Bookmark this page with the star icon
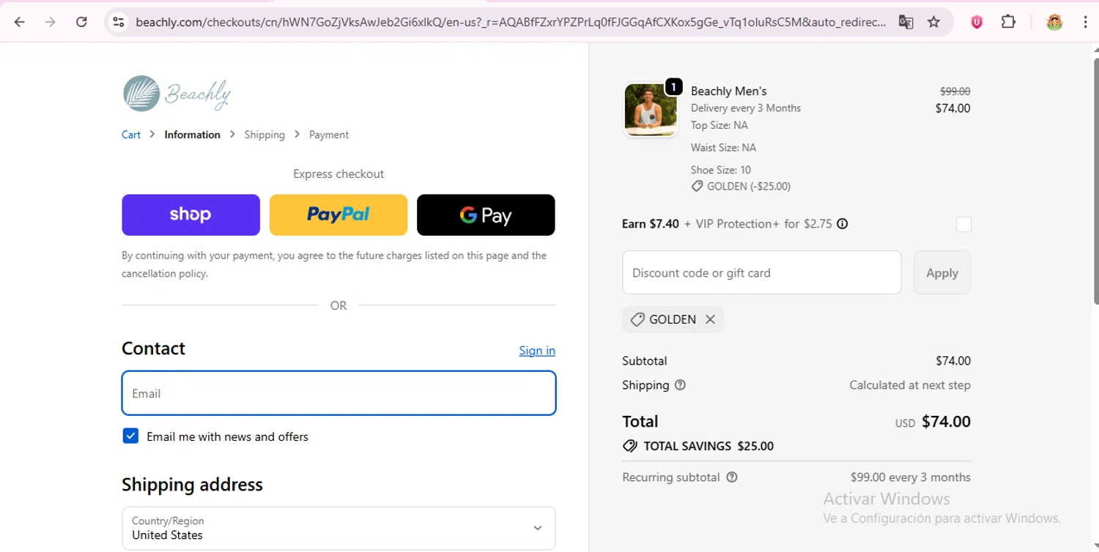The height and width of the screenshot is (552, 1099). [x=933, y=22]
